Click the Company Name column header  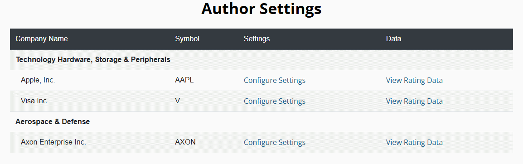[x=42, y=39]
